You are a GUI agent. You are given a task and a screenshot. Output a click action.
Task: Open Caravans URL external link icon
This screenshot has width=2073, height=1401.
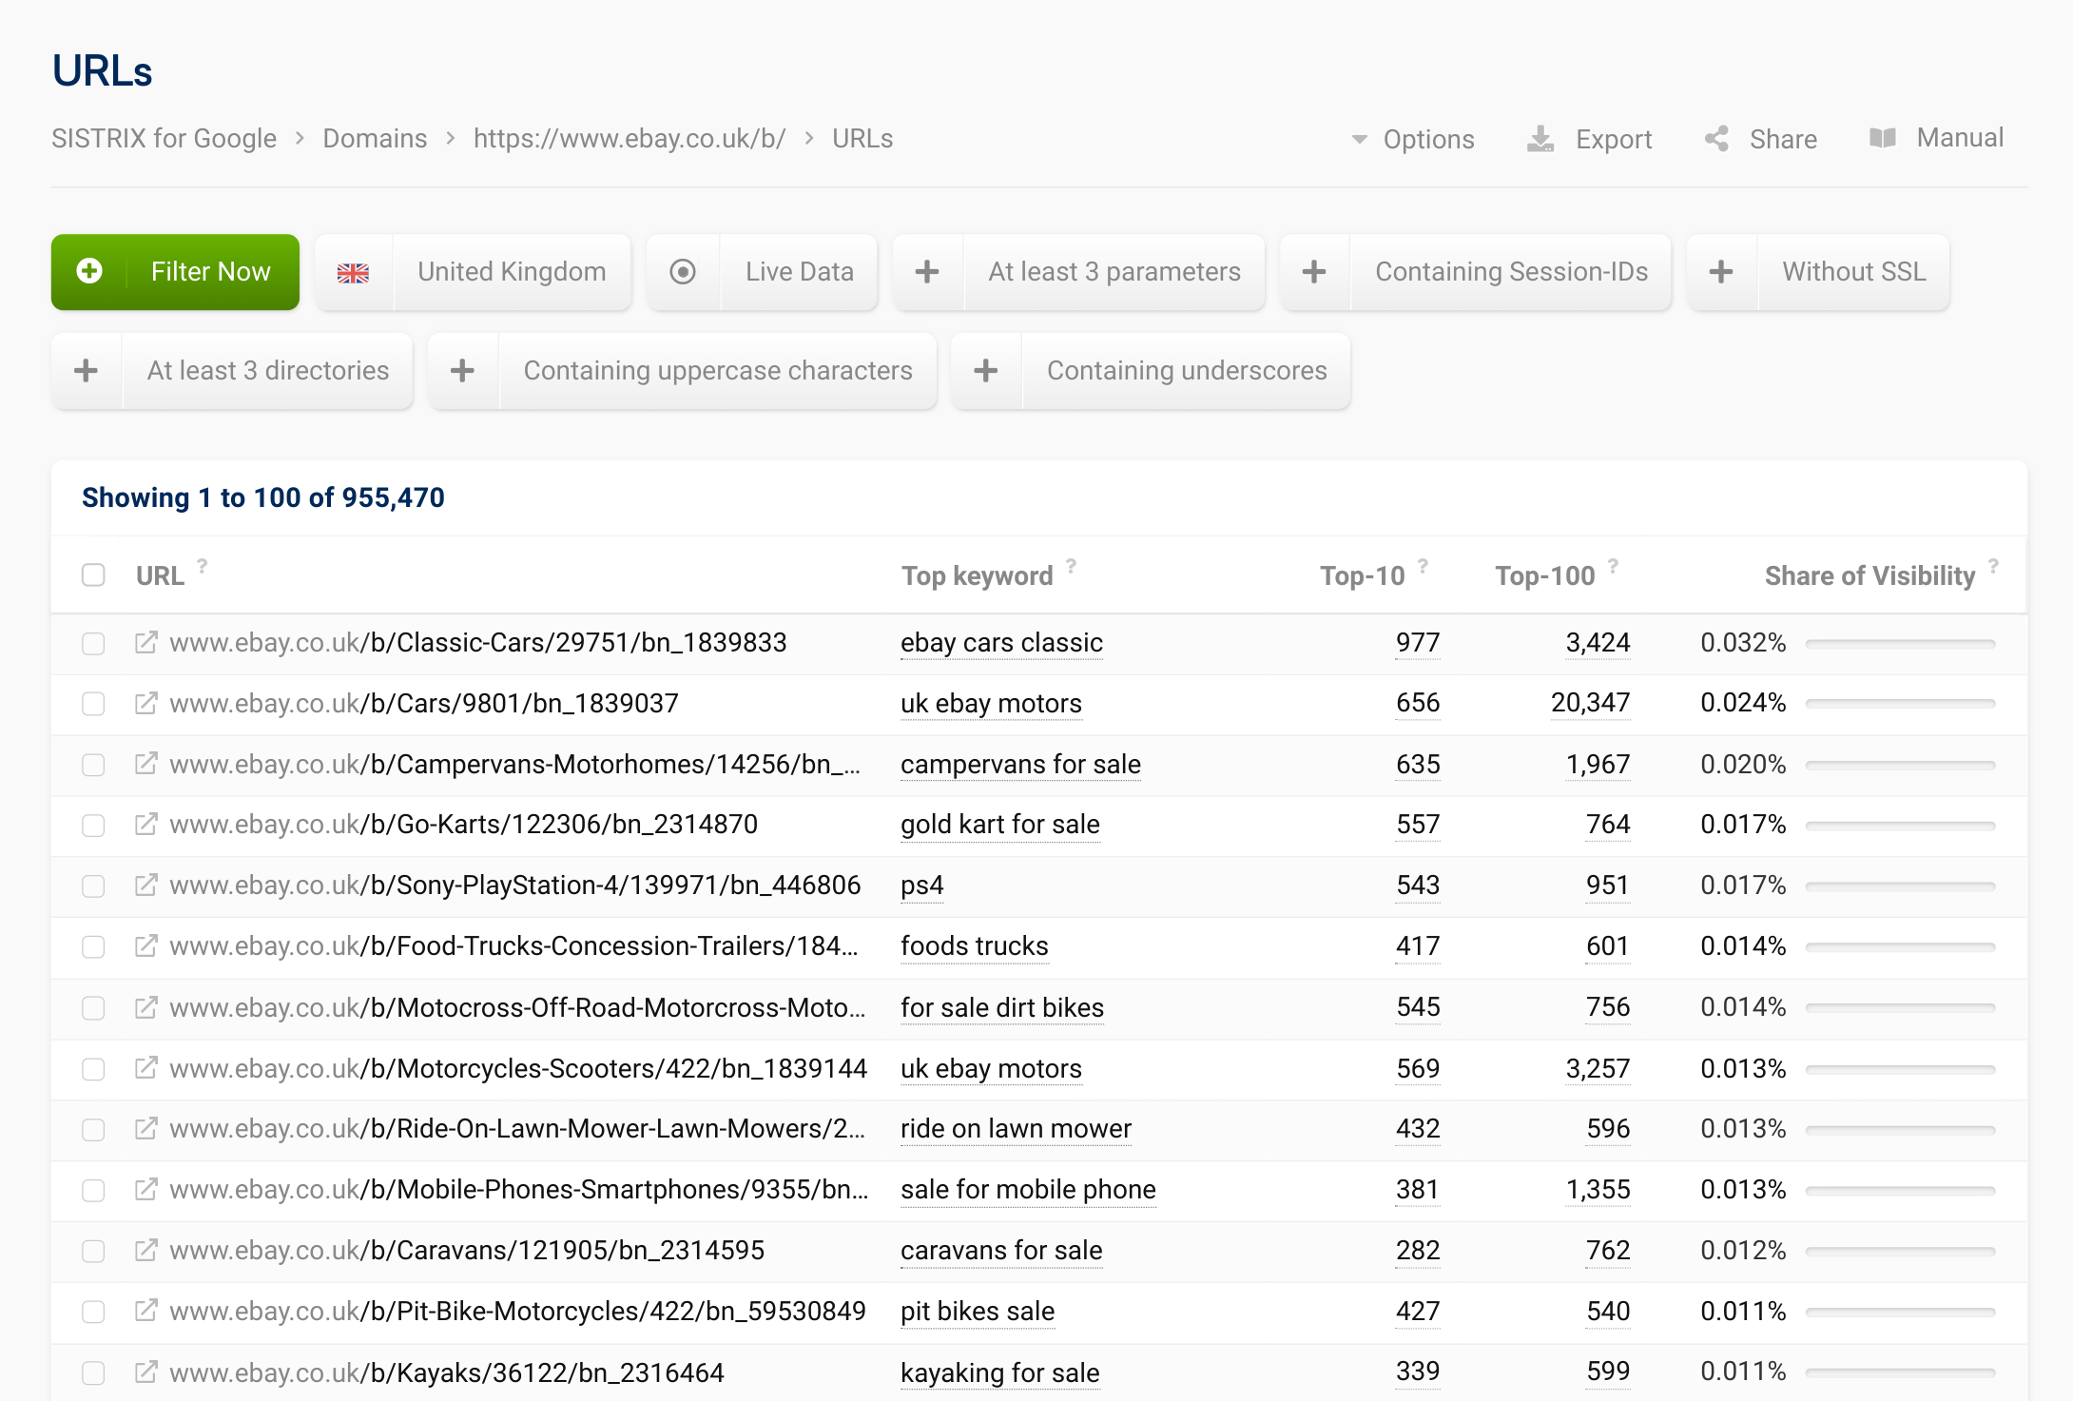(x=145, y=1250)
